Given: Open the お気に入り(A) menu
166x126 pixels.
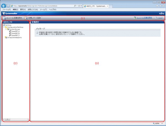Looking at the screenshot, I should tap(33, 9).
